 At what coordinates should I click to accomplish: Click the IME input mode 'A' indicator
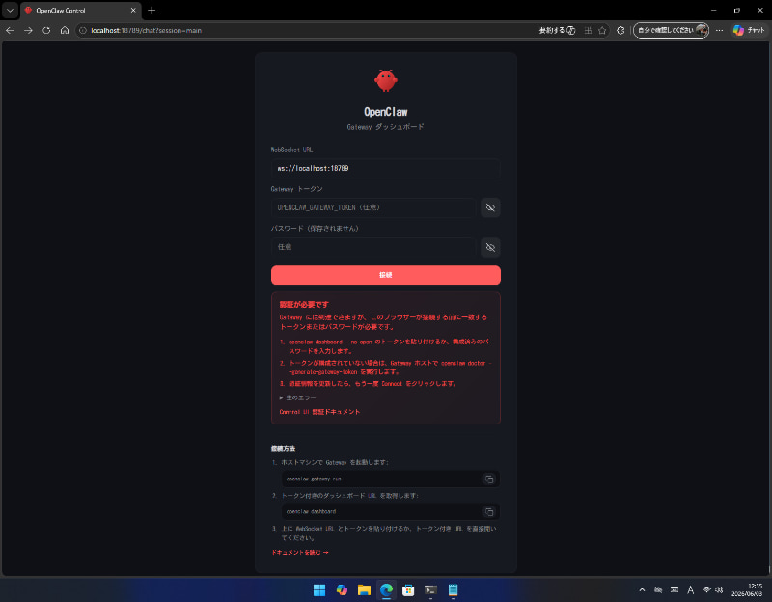click(x=690, y=589)
